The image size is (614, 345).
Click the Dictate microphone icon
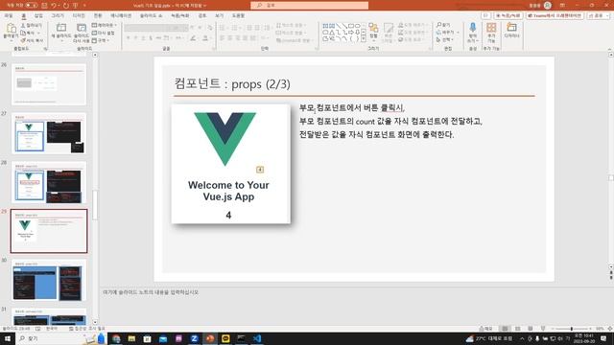tap(473, 28)
